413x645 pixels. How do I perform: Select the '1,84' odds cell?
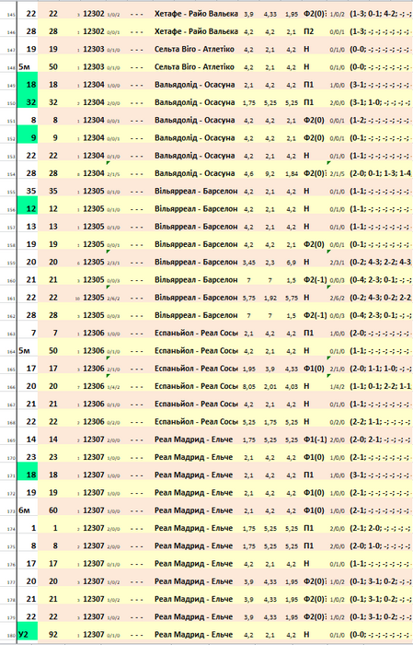[x=292, y=173]
